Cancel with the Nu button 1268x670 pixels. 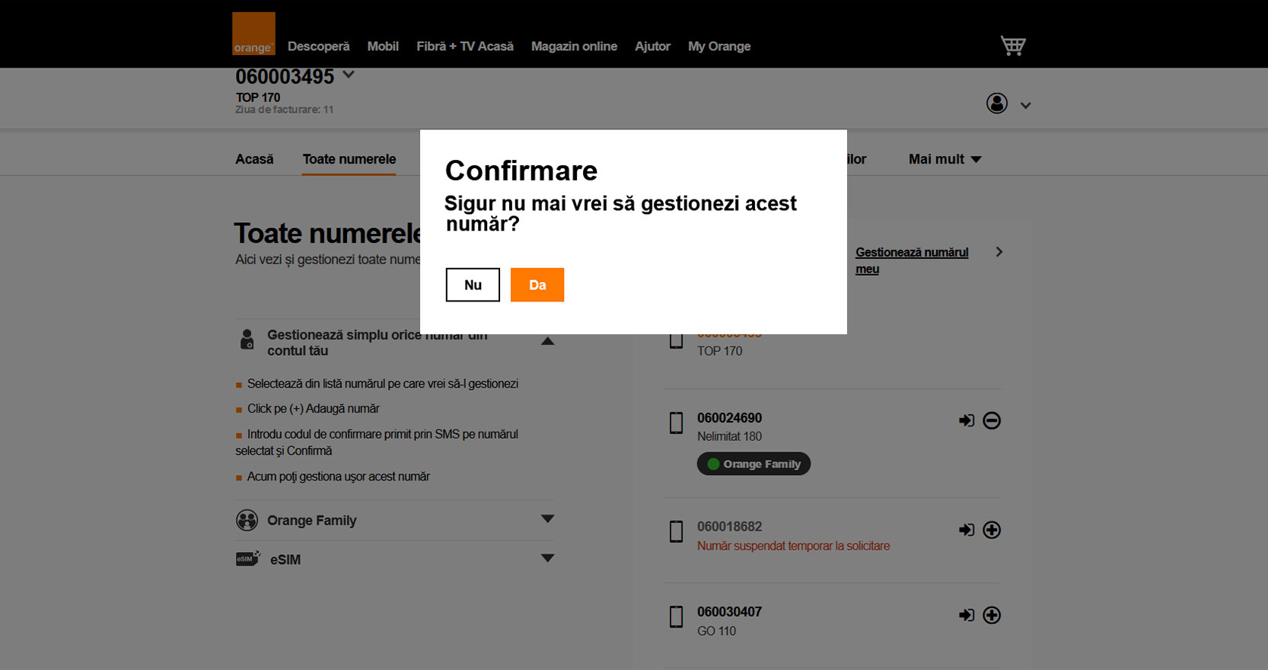pyautogui.click(x=473, y=285)
